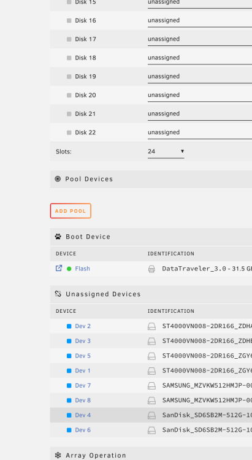Open the Disk 19 assignment dropdown
This screenshot has height=460, width=252.
(200, 77)
